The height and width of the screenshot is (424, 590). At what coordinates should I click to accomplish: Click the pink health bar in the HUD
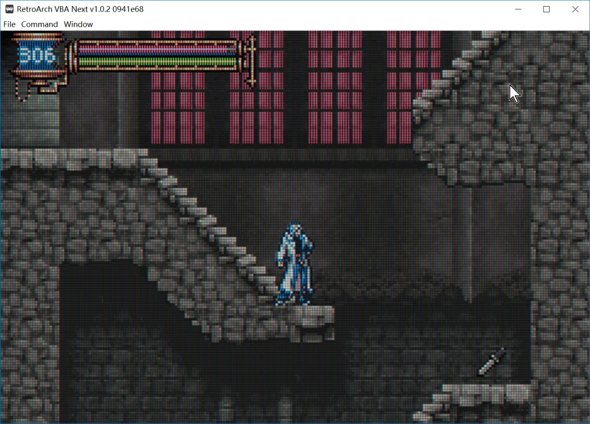pyautogui.click(x=156, y=48)
